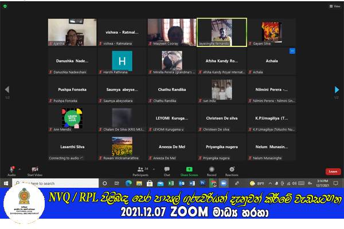Go to previous gallery page arrow

[7, 89]
